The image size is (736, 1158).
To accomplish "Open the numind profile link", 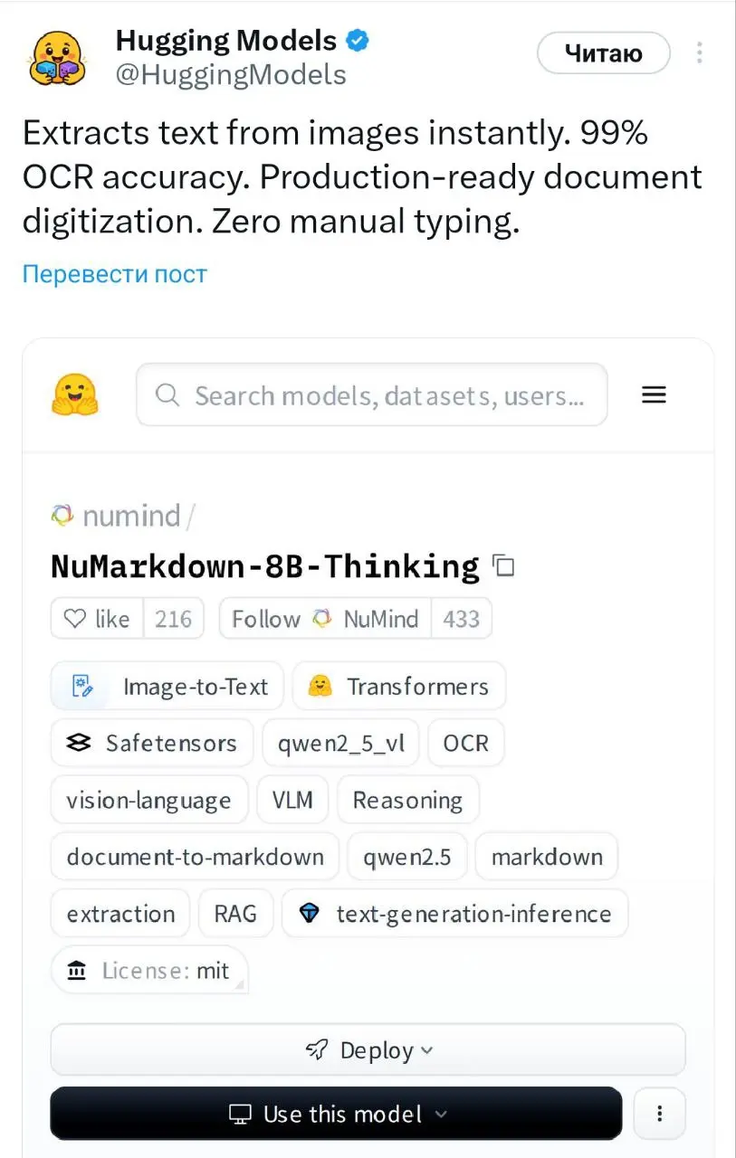I will (x=134, y=515).
